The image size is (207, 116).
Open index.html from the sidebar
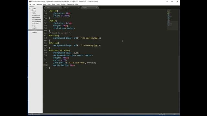coord(35,24)
